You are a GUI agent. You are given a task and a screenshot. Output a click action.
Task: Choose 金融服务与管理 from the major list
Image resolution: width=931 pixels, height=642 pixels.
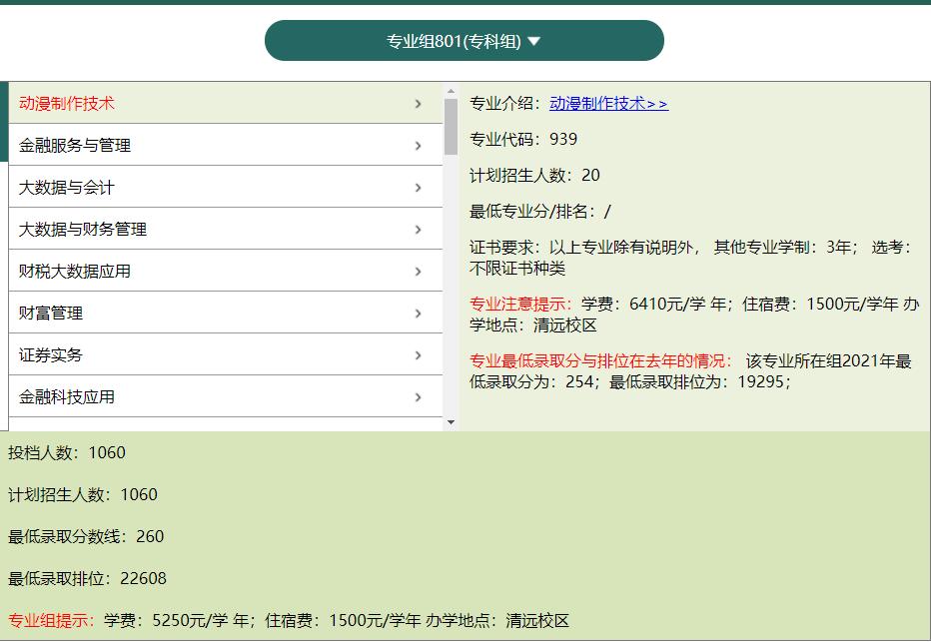[200, 145]
